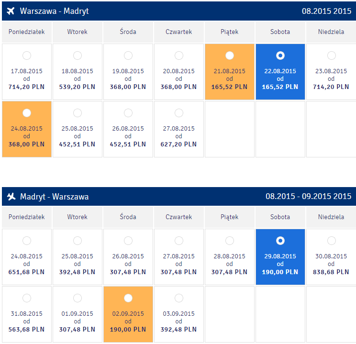Select outbound 27.08.2015 radio for 627,20 PLN
This screenshot has height=344, width=356.
coord(179,113)
